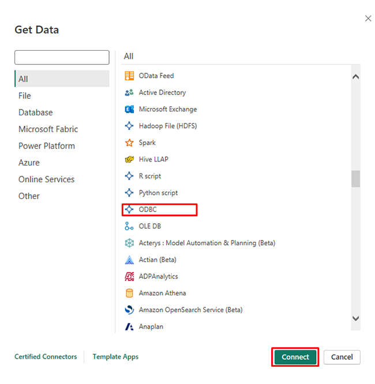Image resolution: width=375 pixels, height=384 pixels.
Task: Select the Active Directory text label
Action: tap(162, 93)
